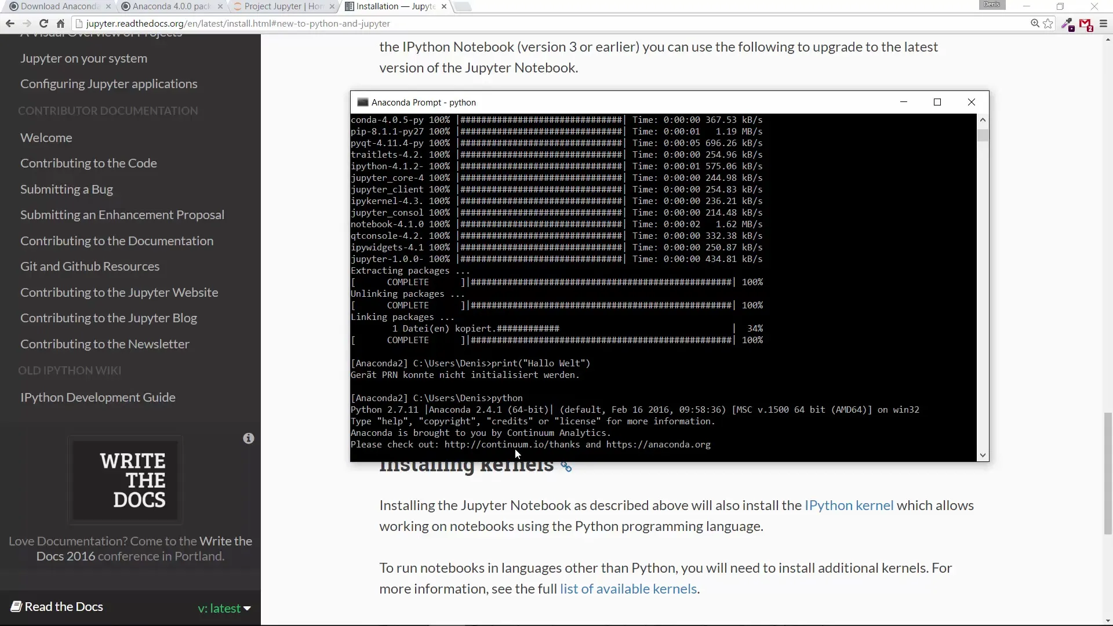Image resolution: width=1113 pixels, height=626 pixels.
Task: Open the Welcome contributor page
Action: coord(46,138)
